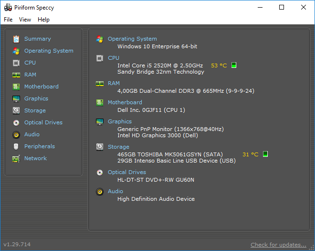
Task: Click the Audio speaker icon in main panel
Action: click(100, 192)
